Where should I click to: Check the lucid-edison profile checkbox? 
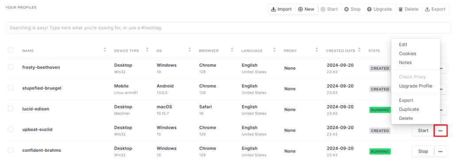pyautogui.click(x=11, y=109)
